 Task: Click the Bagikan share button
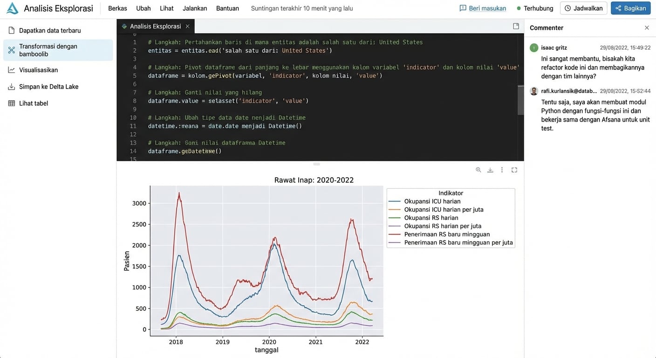(x=630, y=8)
